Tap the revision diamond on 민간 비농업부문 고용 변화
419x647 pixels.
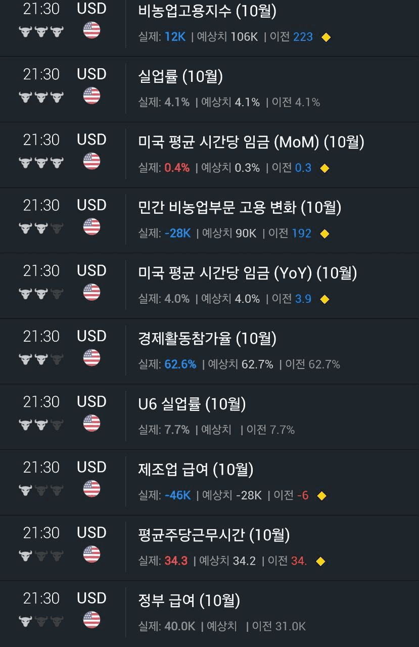[x=324, y=234]
